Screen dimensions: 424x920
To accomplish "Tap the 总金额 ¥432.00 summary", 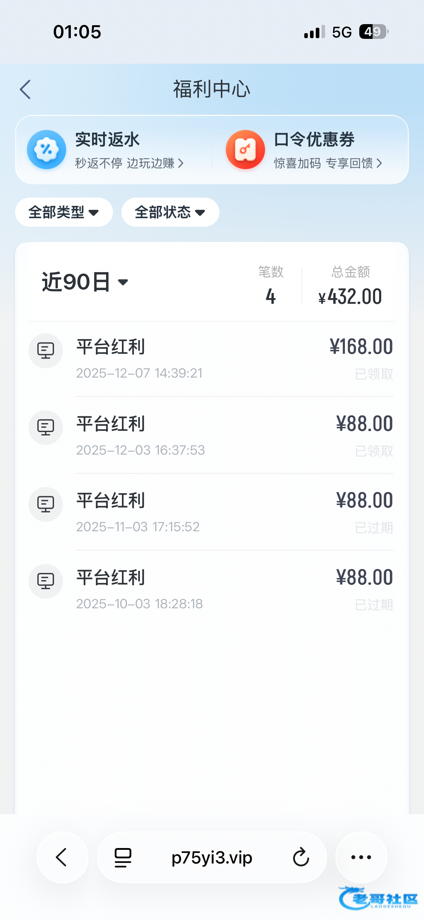I will point(350,287).
